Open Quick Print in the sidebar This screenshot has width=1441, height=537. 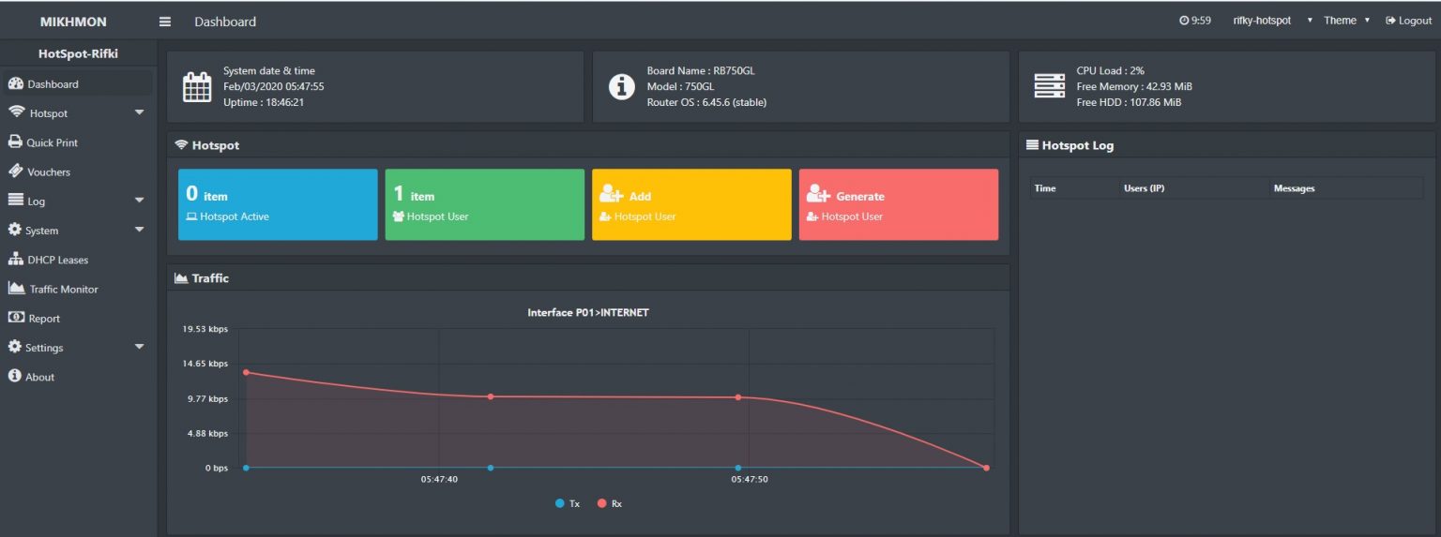pos(78,142)
